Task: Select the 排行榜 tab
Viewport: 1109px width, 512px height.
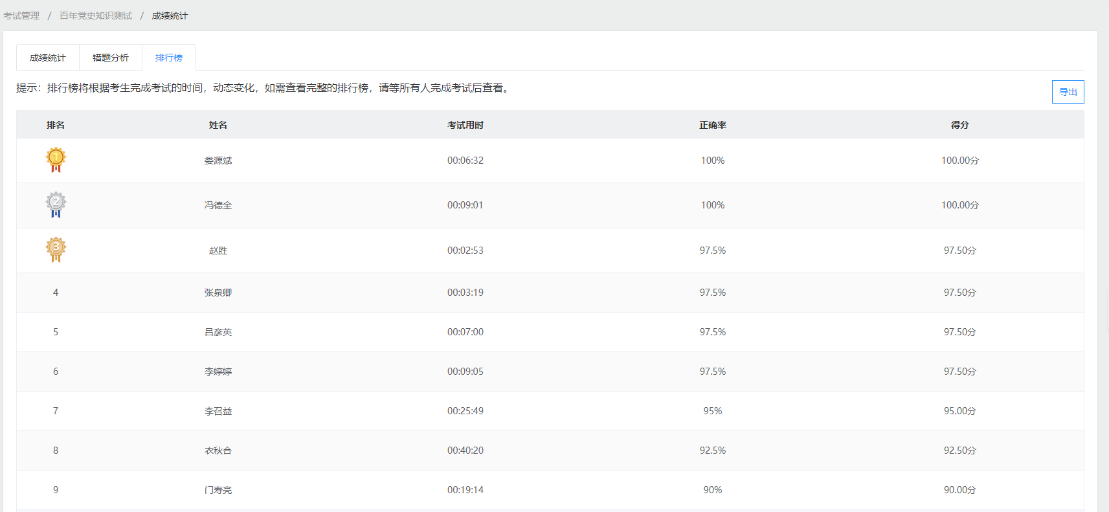Action: 169,58
